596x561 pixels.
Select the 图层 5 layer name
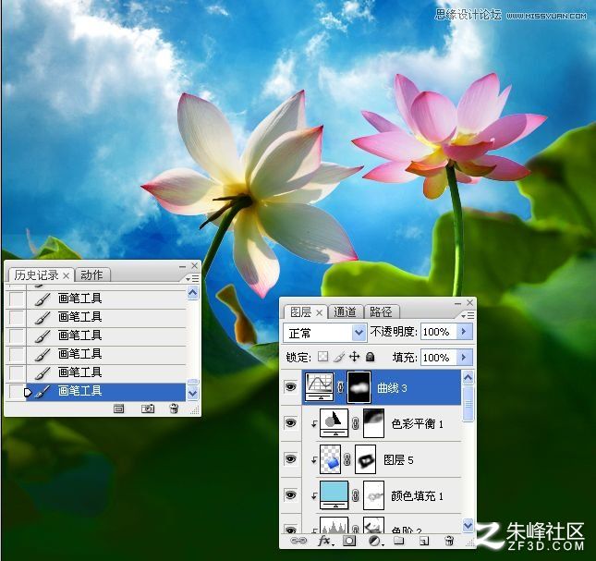pos(398,460)
